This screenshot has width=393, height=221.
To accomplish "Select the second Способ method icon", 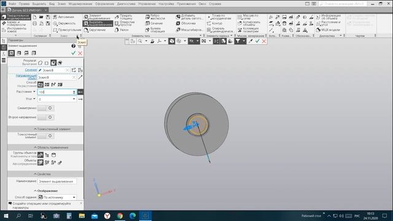I will pyautogui.click(x=47, y=85).
